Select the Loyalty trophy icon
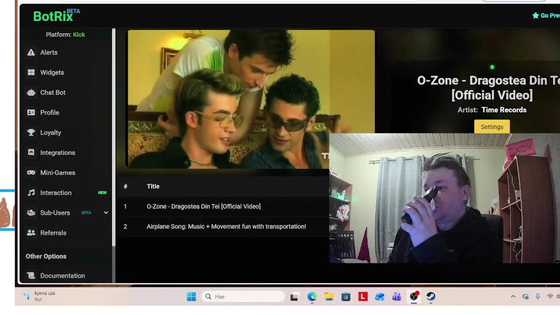This screenshot has height=315, width=560. tap(31, 133)
